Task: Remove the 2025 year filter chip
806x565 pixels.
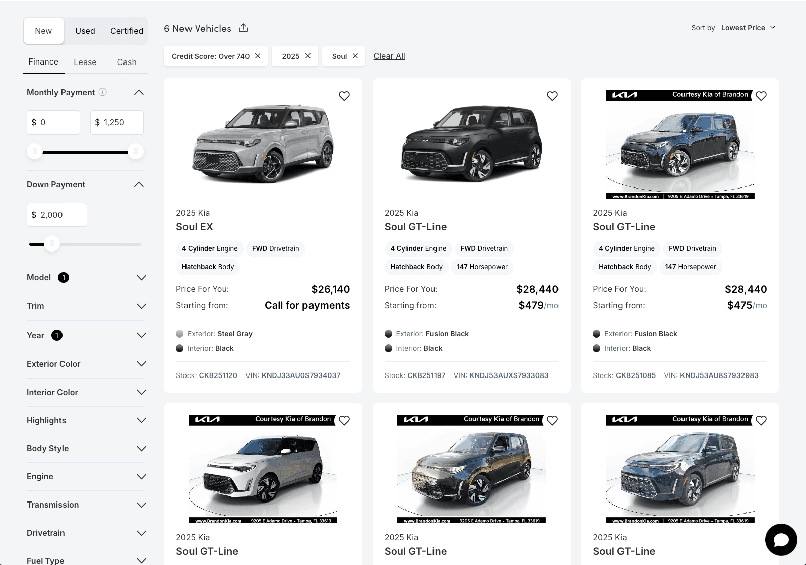Action: pyautogui.click(x=308, y=56)
